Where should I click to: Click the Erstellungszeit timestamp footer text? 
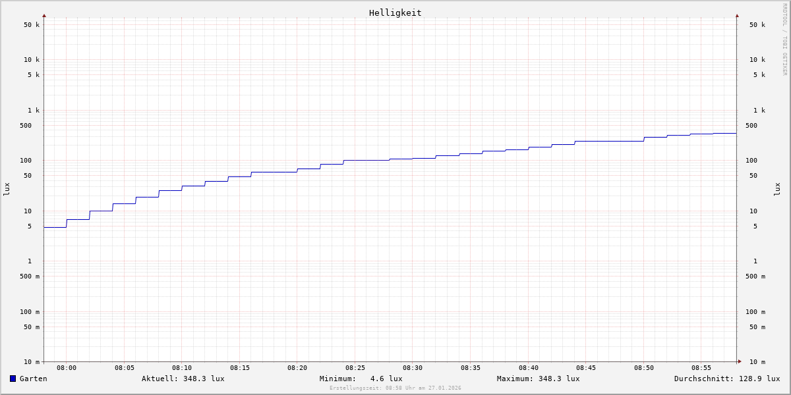click(395, 388)
